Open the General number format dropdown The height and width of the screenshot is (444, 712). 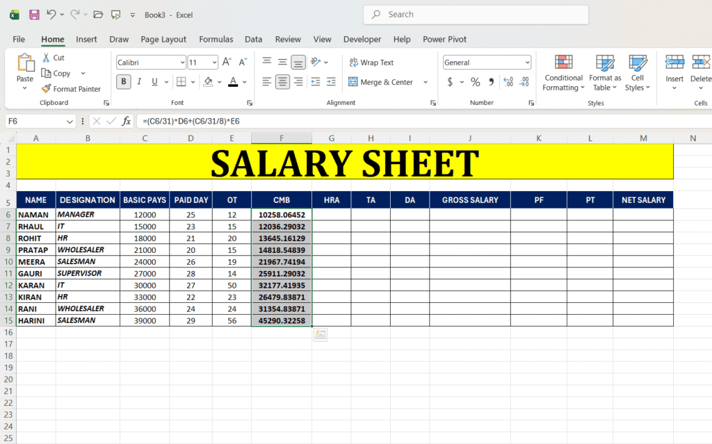(x=527, y=63)
